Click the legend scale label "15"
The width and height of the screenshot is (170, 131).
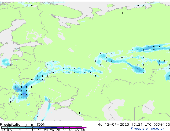pyautogui.click(x=40, y=130)
